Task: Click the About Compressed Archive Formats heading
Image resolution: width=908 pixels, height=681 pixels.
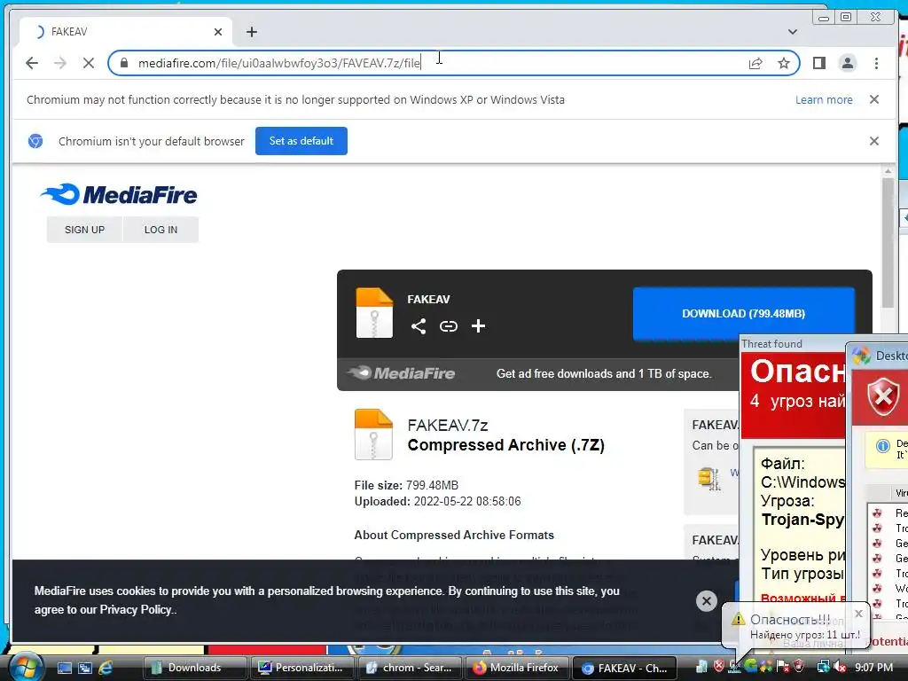Action: point(454,535)
